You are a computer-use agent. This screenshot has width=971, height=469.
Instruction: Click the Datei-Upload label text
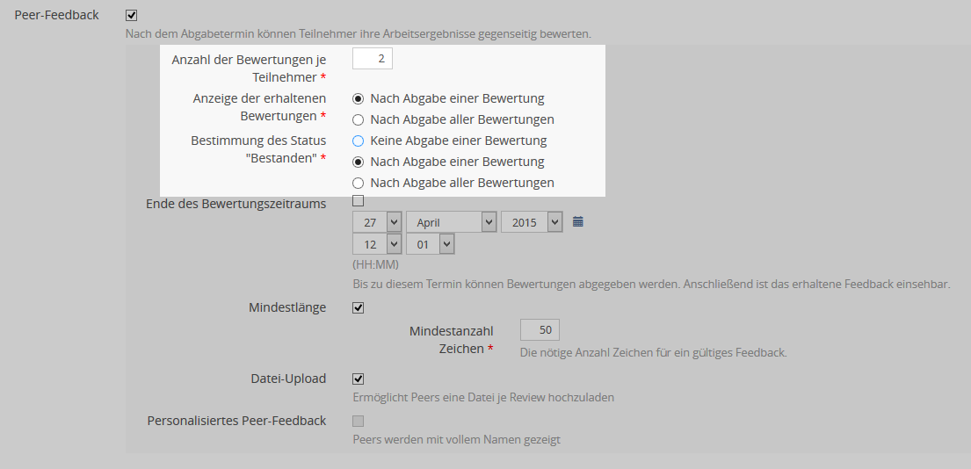(288, 379)
